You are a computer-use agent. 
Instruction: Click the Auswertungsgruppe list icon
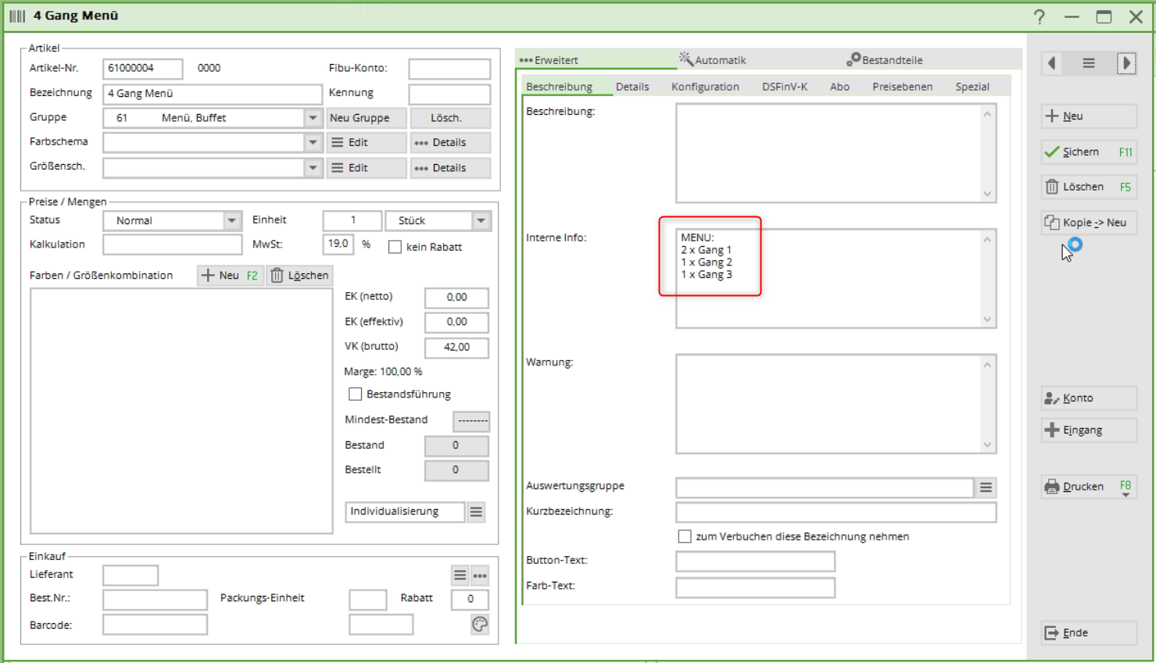coord(986,488)
